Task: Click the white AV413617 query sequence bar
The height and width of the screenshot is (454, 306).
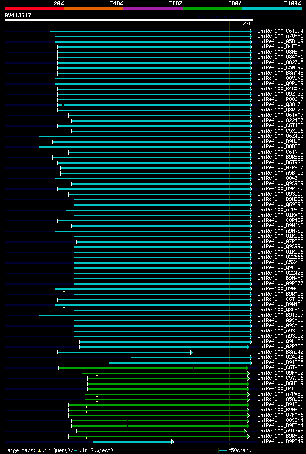Action: tap(129, 20)
